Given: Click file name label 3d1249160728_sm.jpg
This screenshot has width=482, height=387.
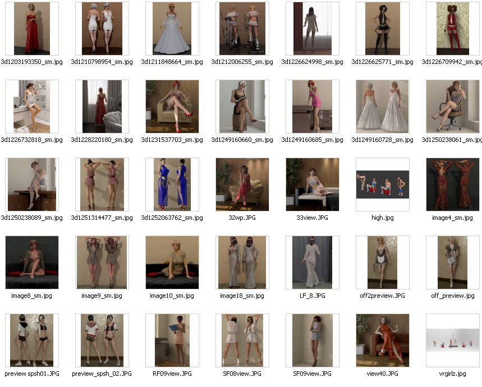Looking at the screenshot, I should pos(383,140).
